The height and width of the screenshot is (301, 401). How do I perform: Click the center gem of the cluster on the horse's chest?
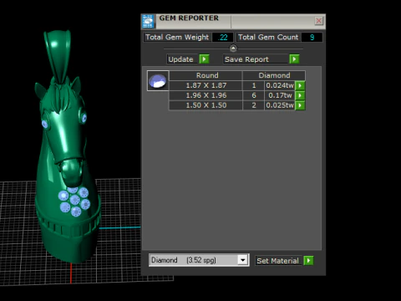74,200
